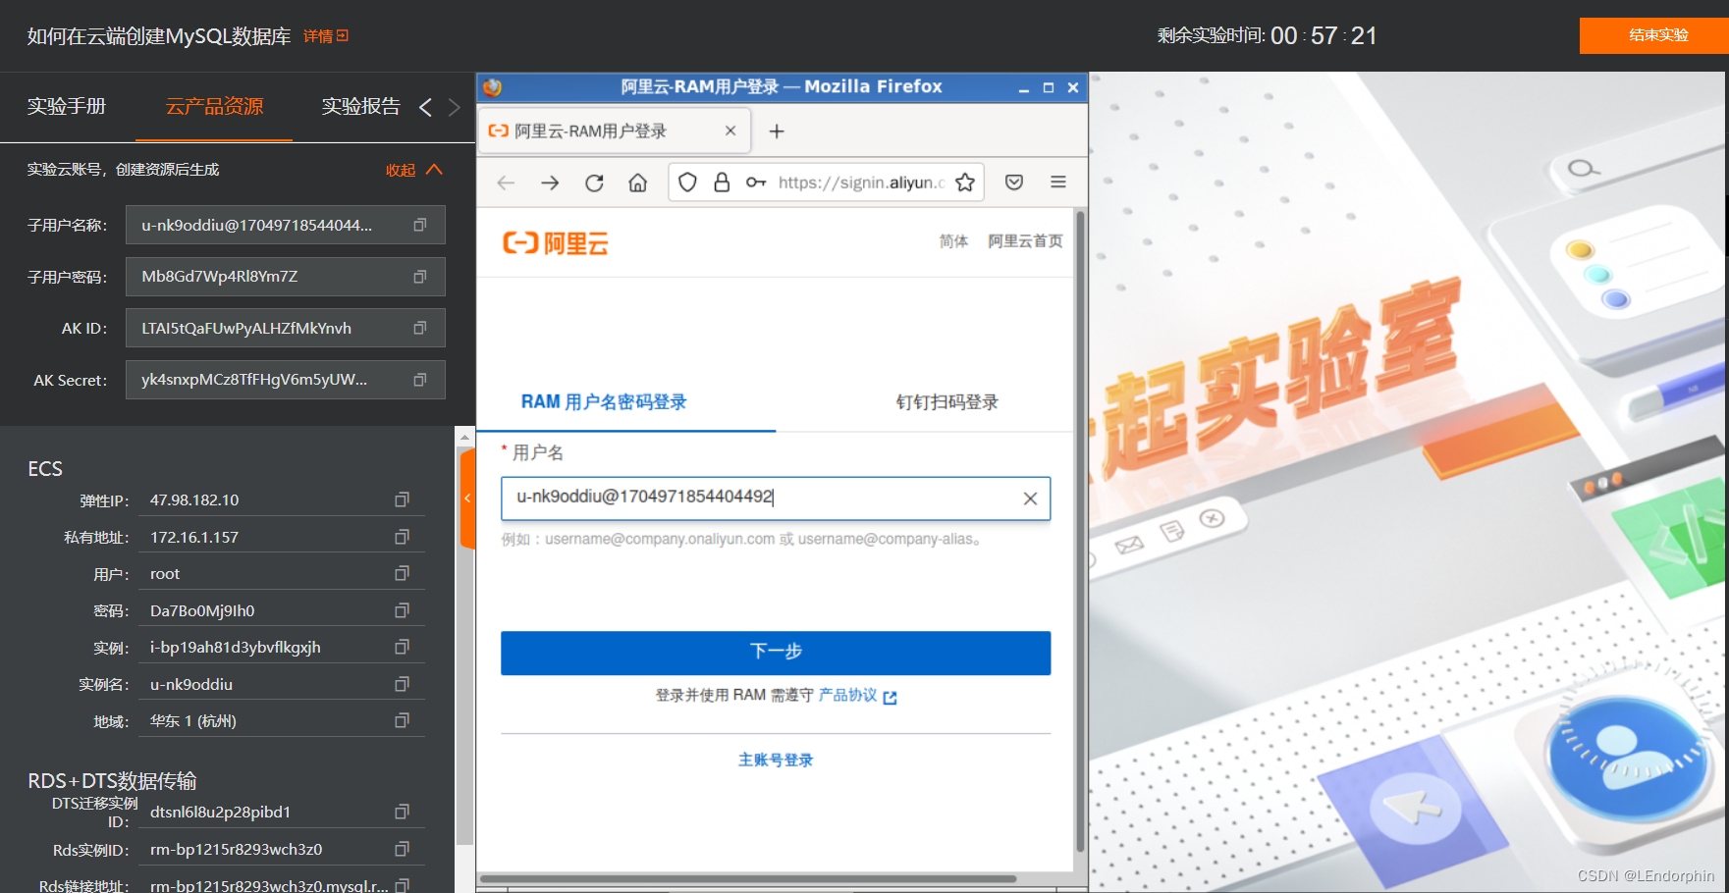Click the 阿里云 logo

tap(556, 242)
